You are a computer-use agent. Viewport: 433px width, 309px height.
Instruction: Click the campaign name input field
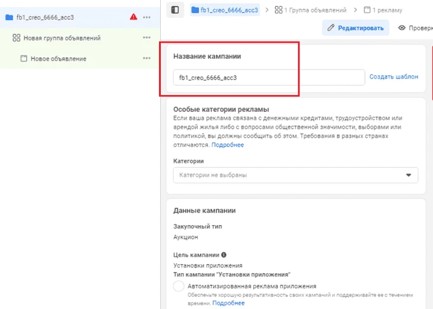click(269, 77)
